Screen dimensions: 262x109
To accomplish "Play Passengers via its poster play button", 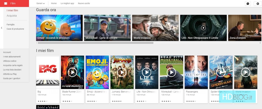I will (196, 72).
